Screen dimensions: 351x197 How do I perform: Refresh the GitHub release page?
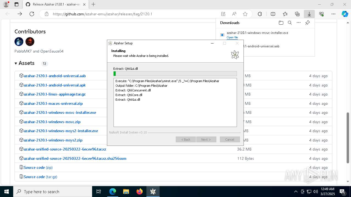click(x=32, y=14)
